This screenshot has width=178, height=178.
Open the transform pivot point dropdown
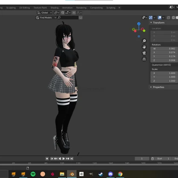click(57, 13)
